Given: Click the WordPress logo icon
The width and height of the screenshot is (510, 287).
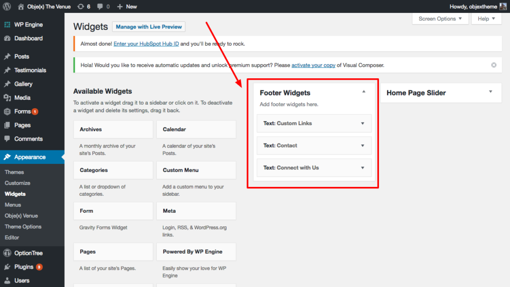Looking at the screenshot, I should 7,6.
